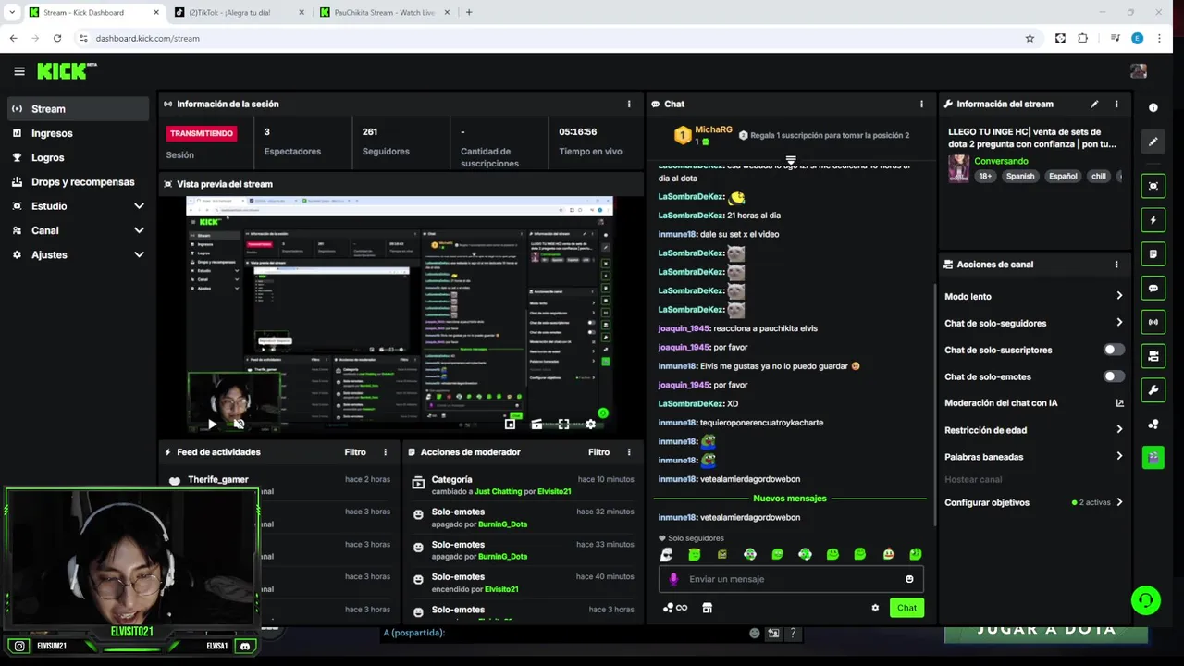Select Stream in the left sidebar
This screenshot has width=1184, height=666.
(78, 109)
